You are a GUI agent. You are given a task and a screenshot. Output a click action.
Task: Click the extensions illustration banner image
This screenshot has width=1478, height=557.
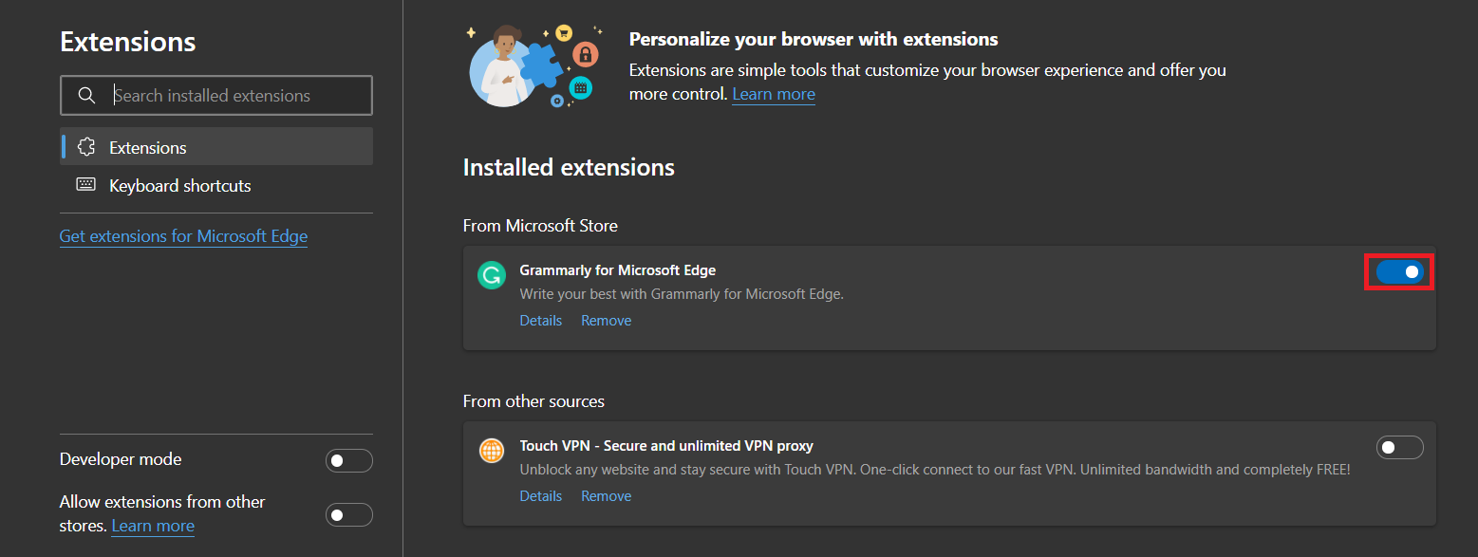tap(536, 65)
